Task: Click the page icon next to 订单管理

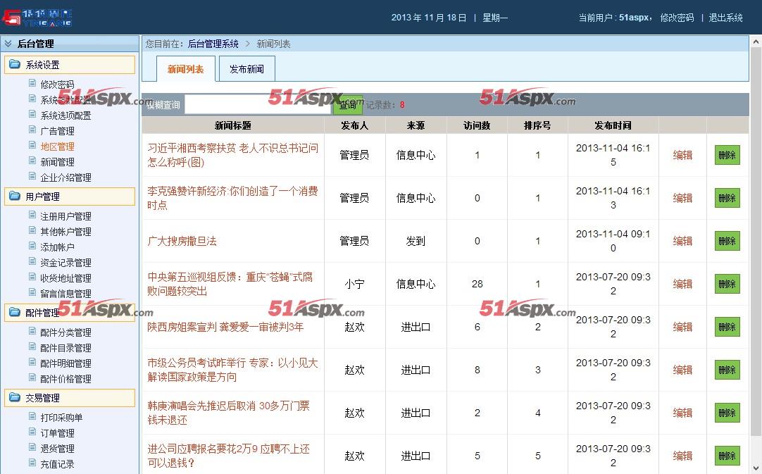Action: [33, 433]
